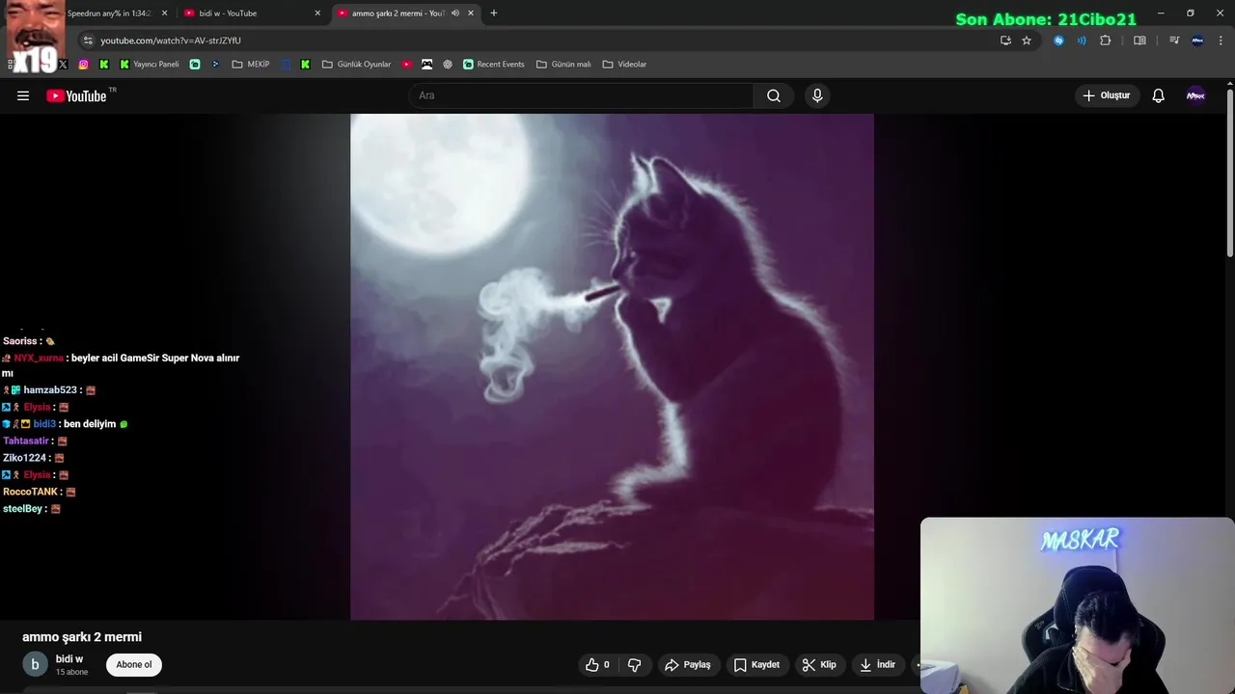The image size is (1235, 694).
Task: Switch to the bidi w - YouTube tab
Action: click(x=251, y=13)
